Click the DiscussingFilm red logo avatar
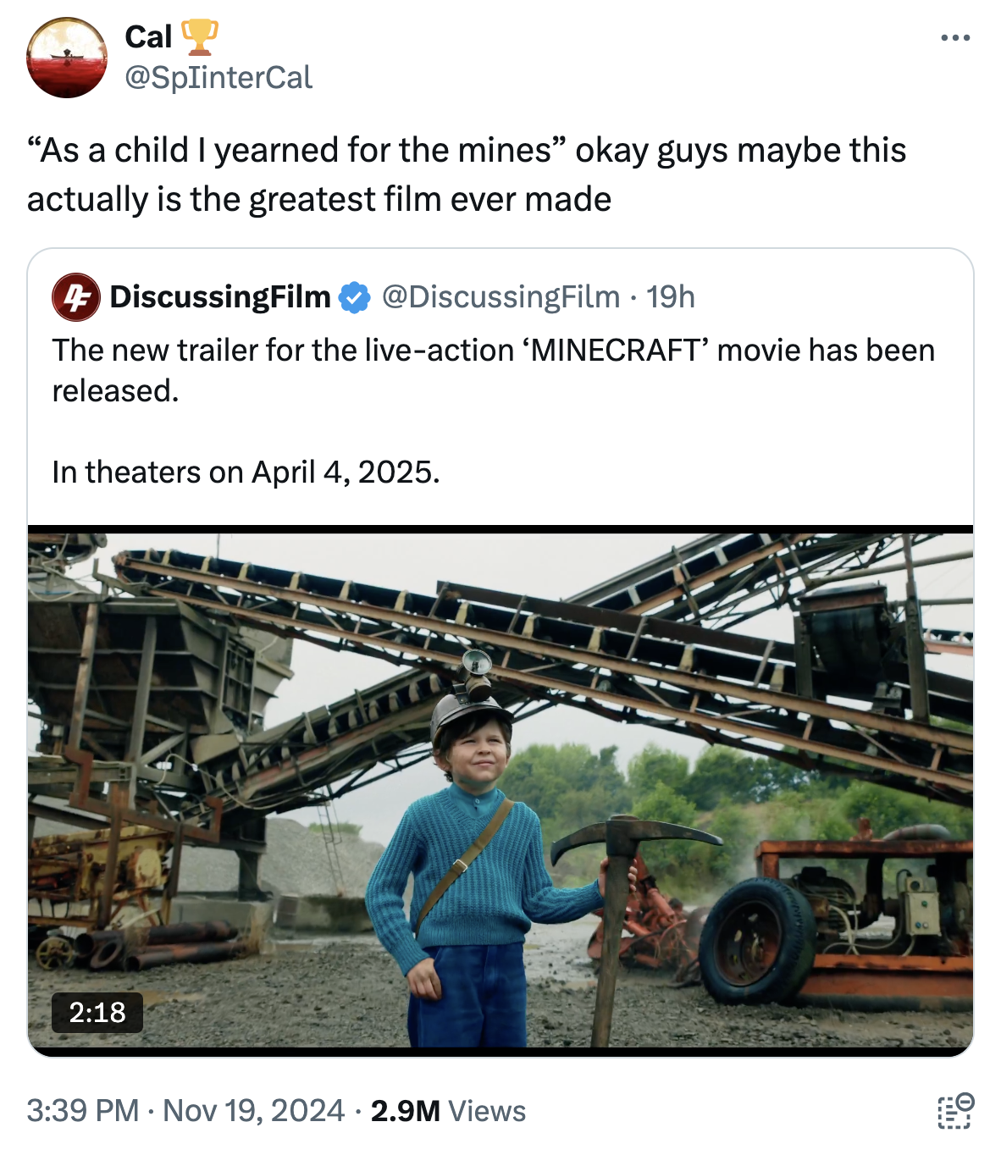Image resolution: width=1001 pixels, height=1155 pixels. click(77, 297)
